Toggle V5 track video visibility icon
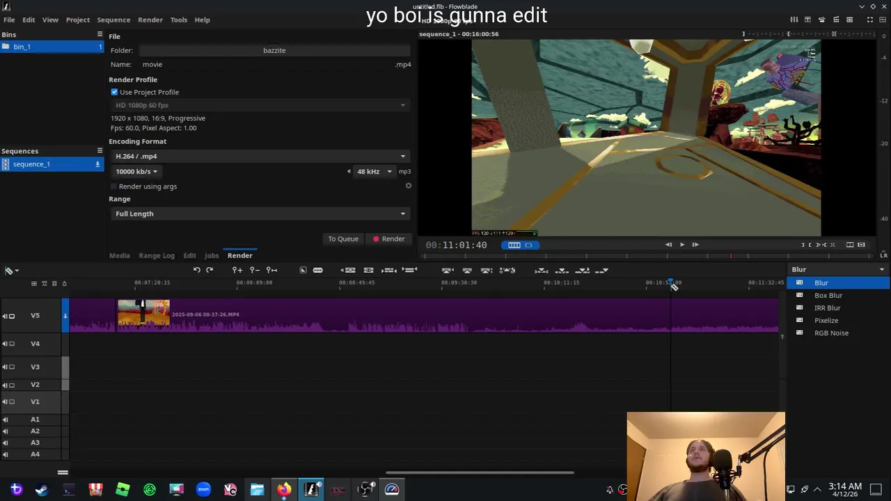This screenshot has width=891, height=501. tap(12, 316)
